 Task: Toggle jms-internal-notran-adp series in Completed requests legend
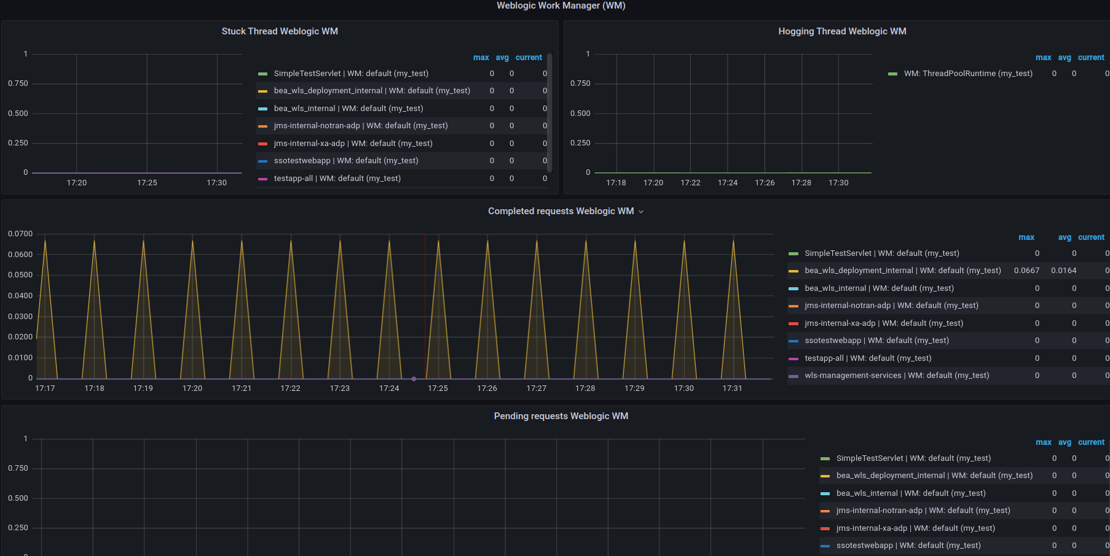tap(892, 306)
